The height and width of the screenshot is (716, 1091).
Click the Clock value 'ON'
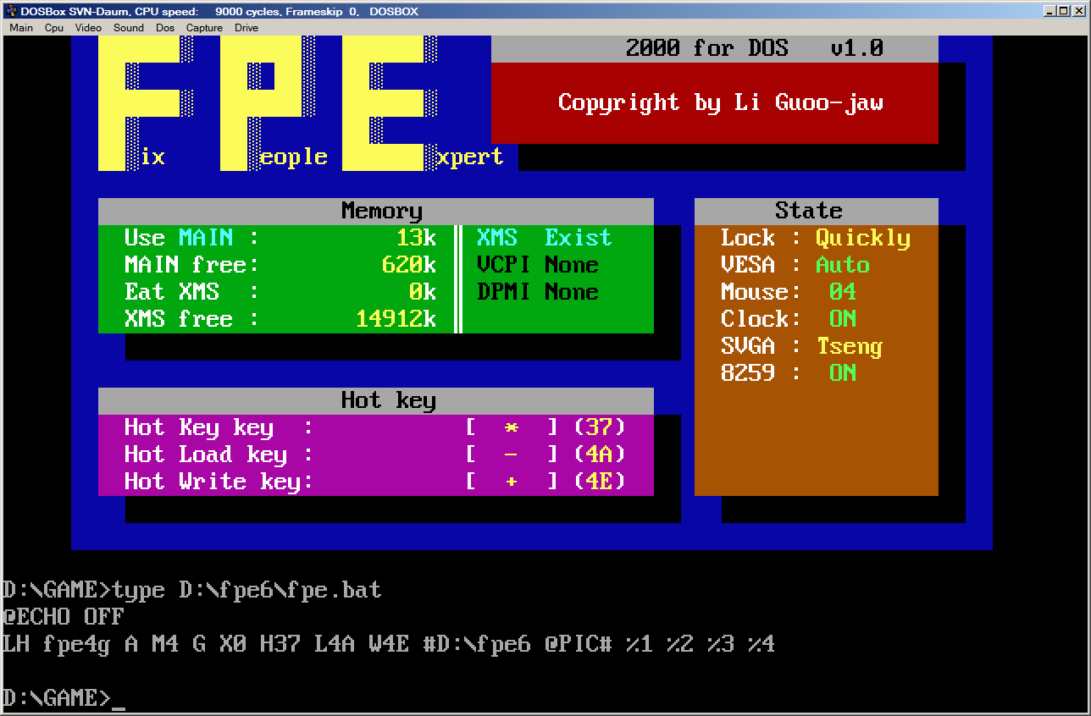coord(843,319)
